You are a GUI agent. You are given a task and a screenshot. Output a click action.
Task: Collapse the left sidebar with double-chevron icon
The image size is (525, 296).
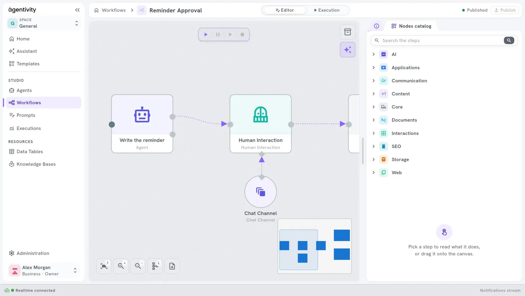click(77, 10)
